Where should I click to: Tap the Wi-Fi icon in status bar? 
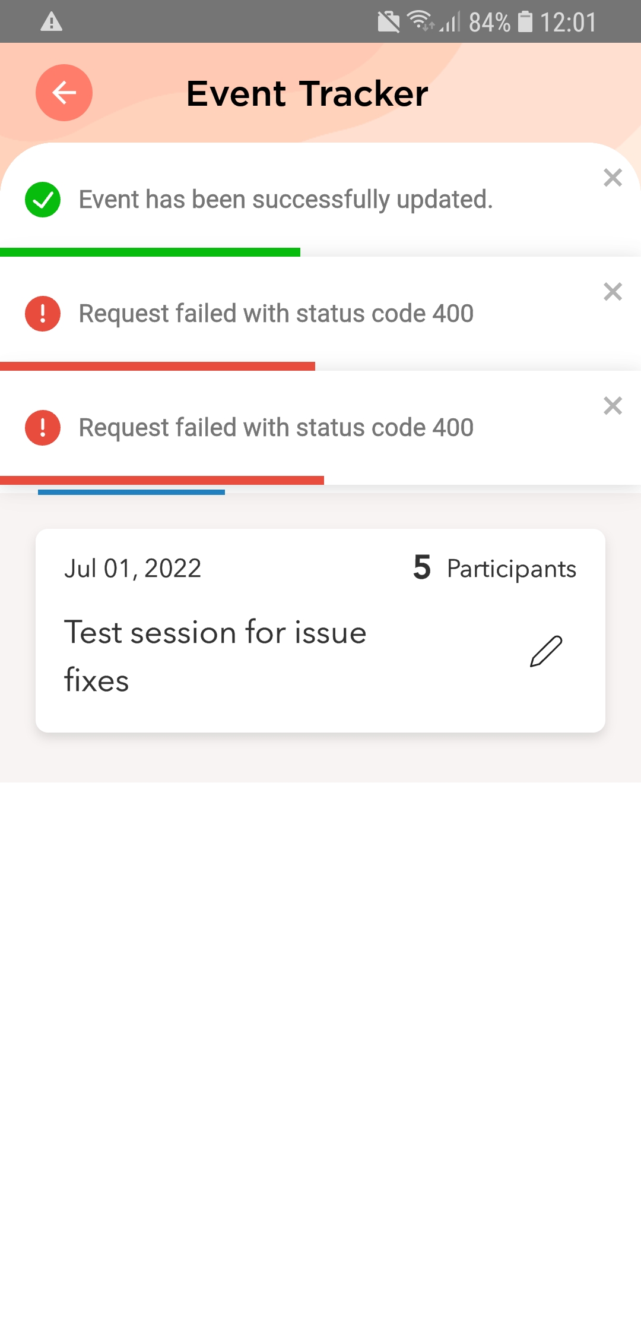tap(420, 21)
